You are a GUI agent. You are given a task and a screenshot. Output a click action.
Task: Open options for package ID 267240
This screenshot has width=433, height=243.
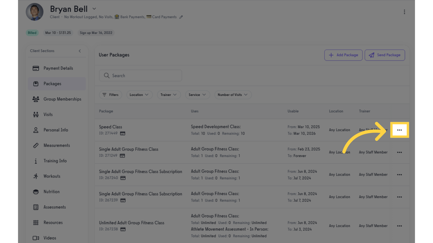[399, 175]
